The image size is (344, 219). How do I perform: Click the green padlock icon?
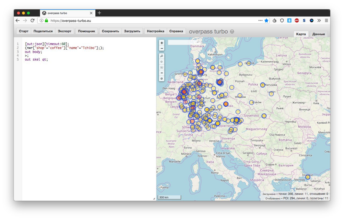pyautogui.click(x=46, y=20)
